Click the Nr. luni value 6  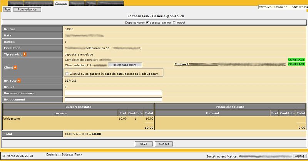[x=65, y=87]
